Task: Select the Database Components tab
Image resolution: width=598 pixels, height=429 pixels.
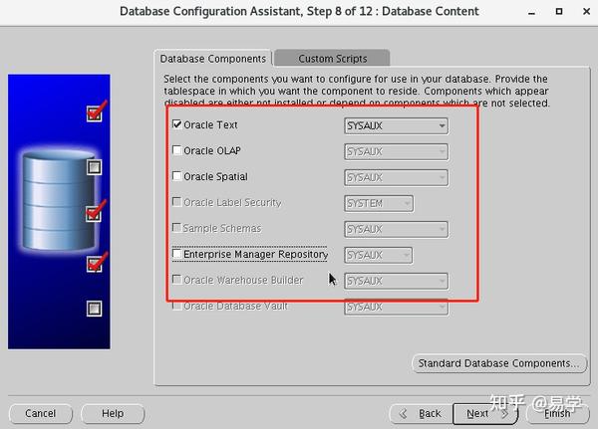Action: 213,59
